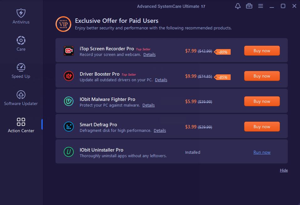Click the Advanced SystemCare Ultimate 17 title
This screenshot has height=205, width=300.
pos(171,6)
